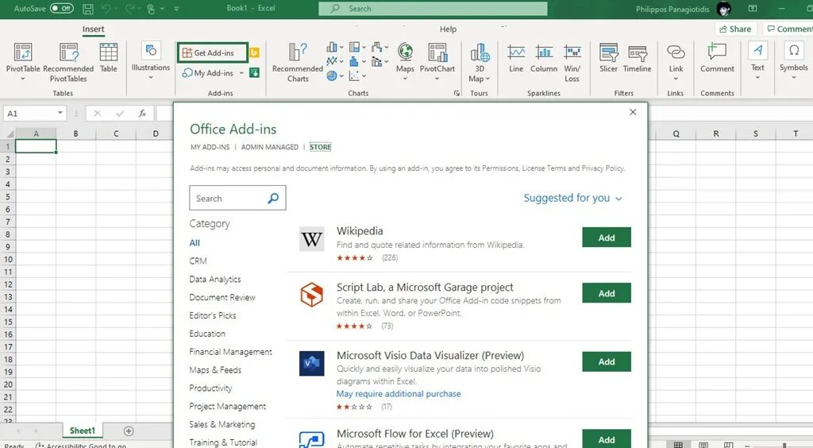
Task: Click the Bing Maps add-in icon
Action: pyautogui.click(x=255, y=53)
